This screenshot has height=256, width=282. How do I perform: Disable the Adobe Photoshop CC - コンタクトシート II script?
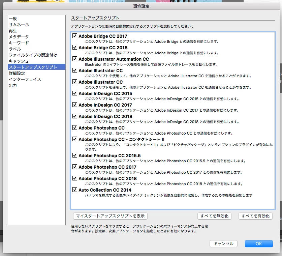[x=75, y=139]
